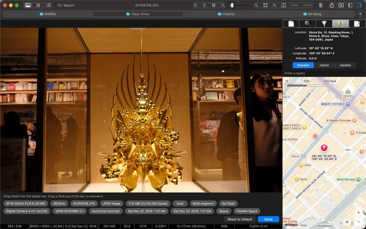The width and height of the screenshot is (366, 229).
Task: Zoom in the map with plus button
Action: 359,213
